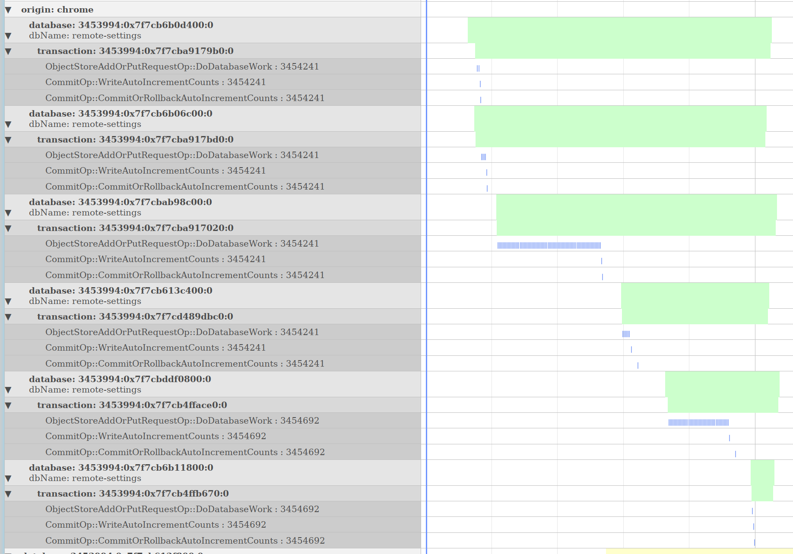
Task: Click WriteAutoIncrementCounts tick for transaction 0x7f7cba917020
Action: 602,261
